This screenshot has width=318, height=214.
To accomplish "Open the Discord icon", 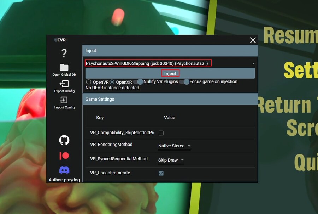I will (x=64, y=170).
